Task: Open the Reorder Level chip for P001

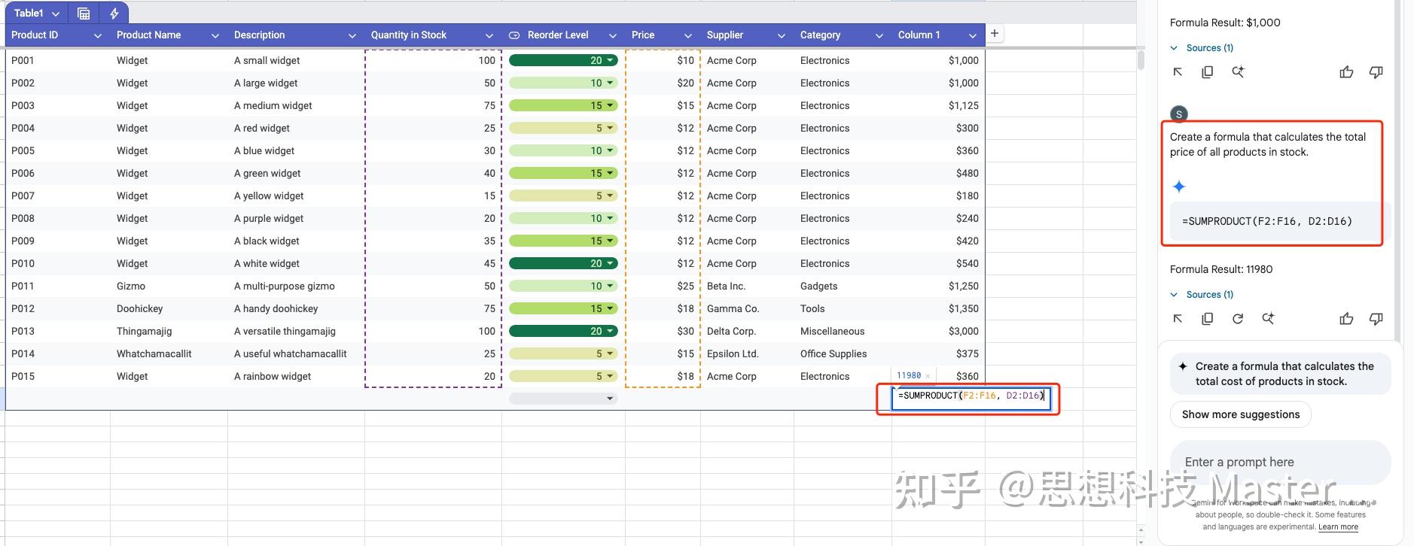Action: point(563,60)
